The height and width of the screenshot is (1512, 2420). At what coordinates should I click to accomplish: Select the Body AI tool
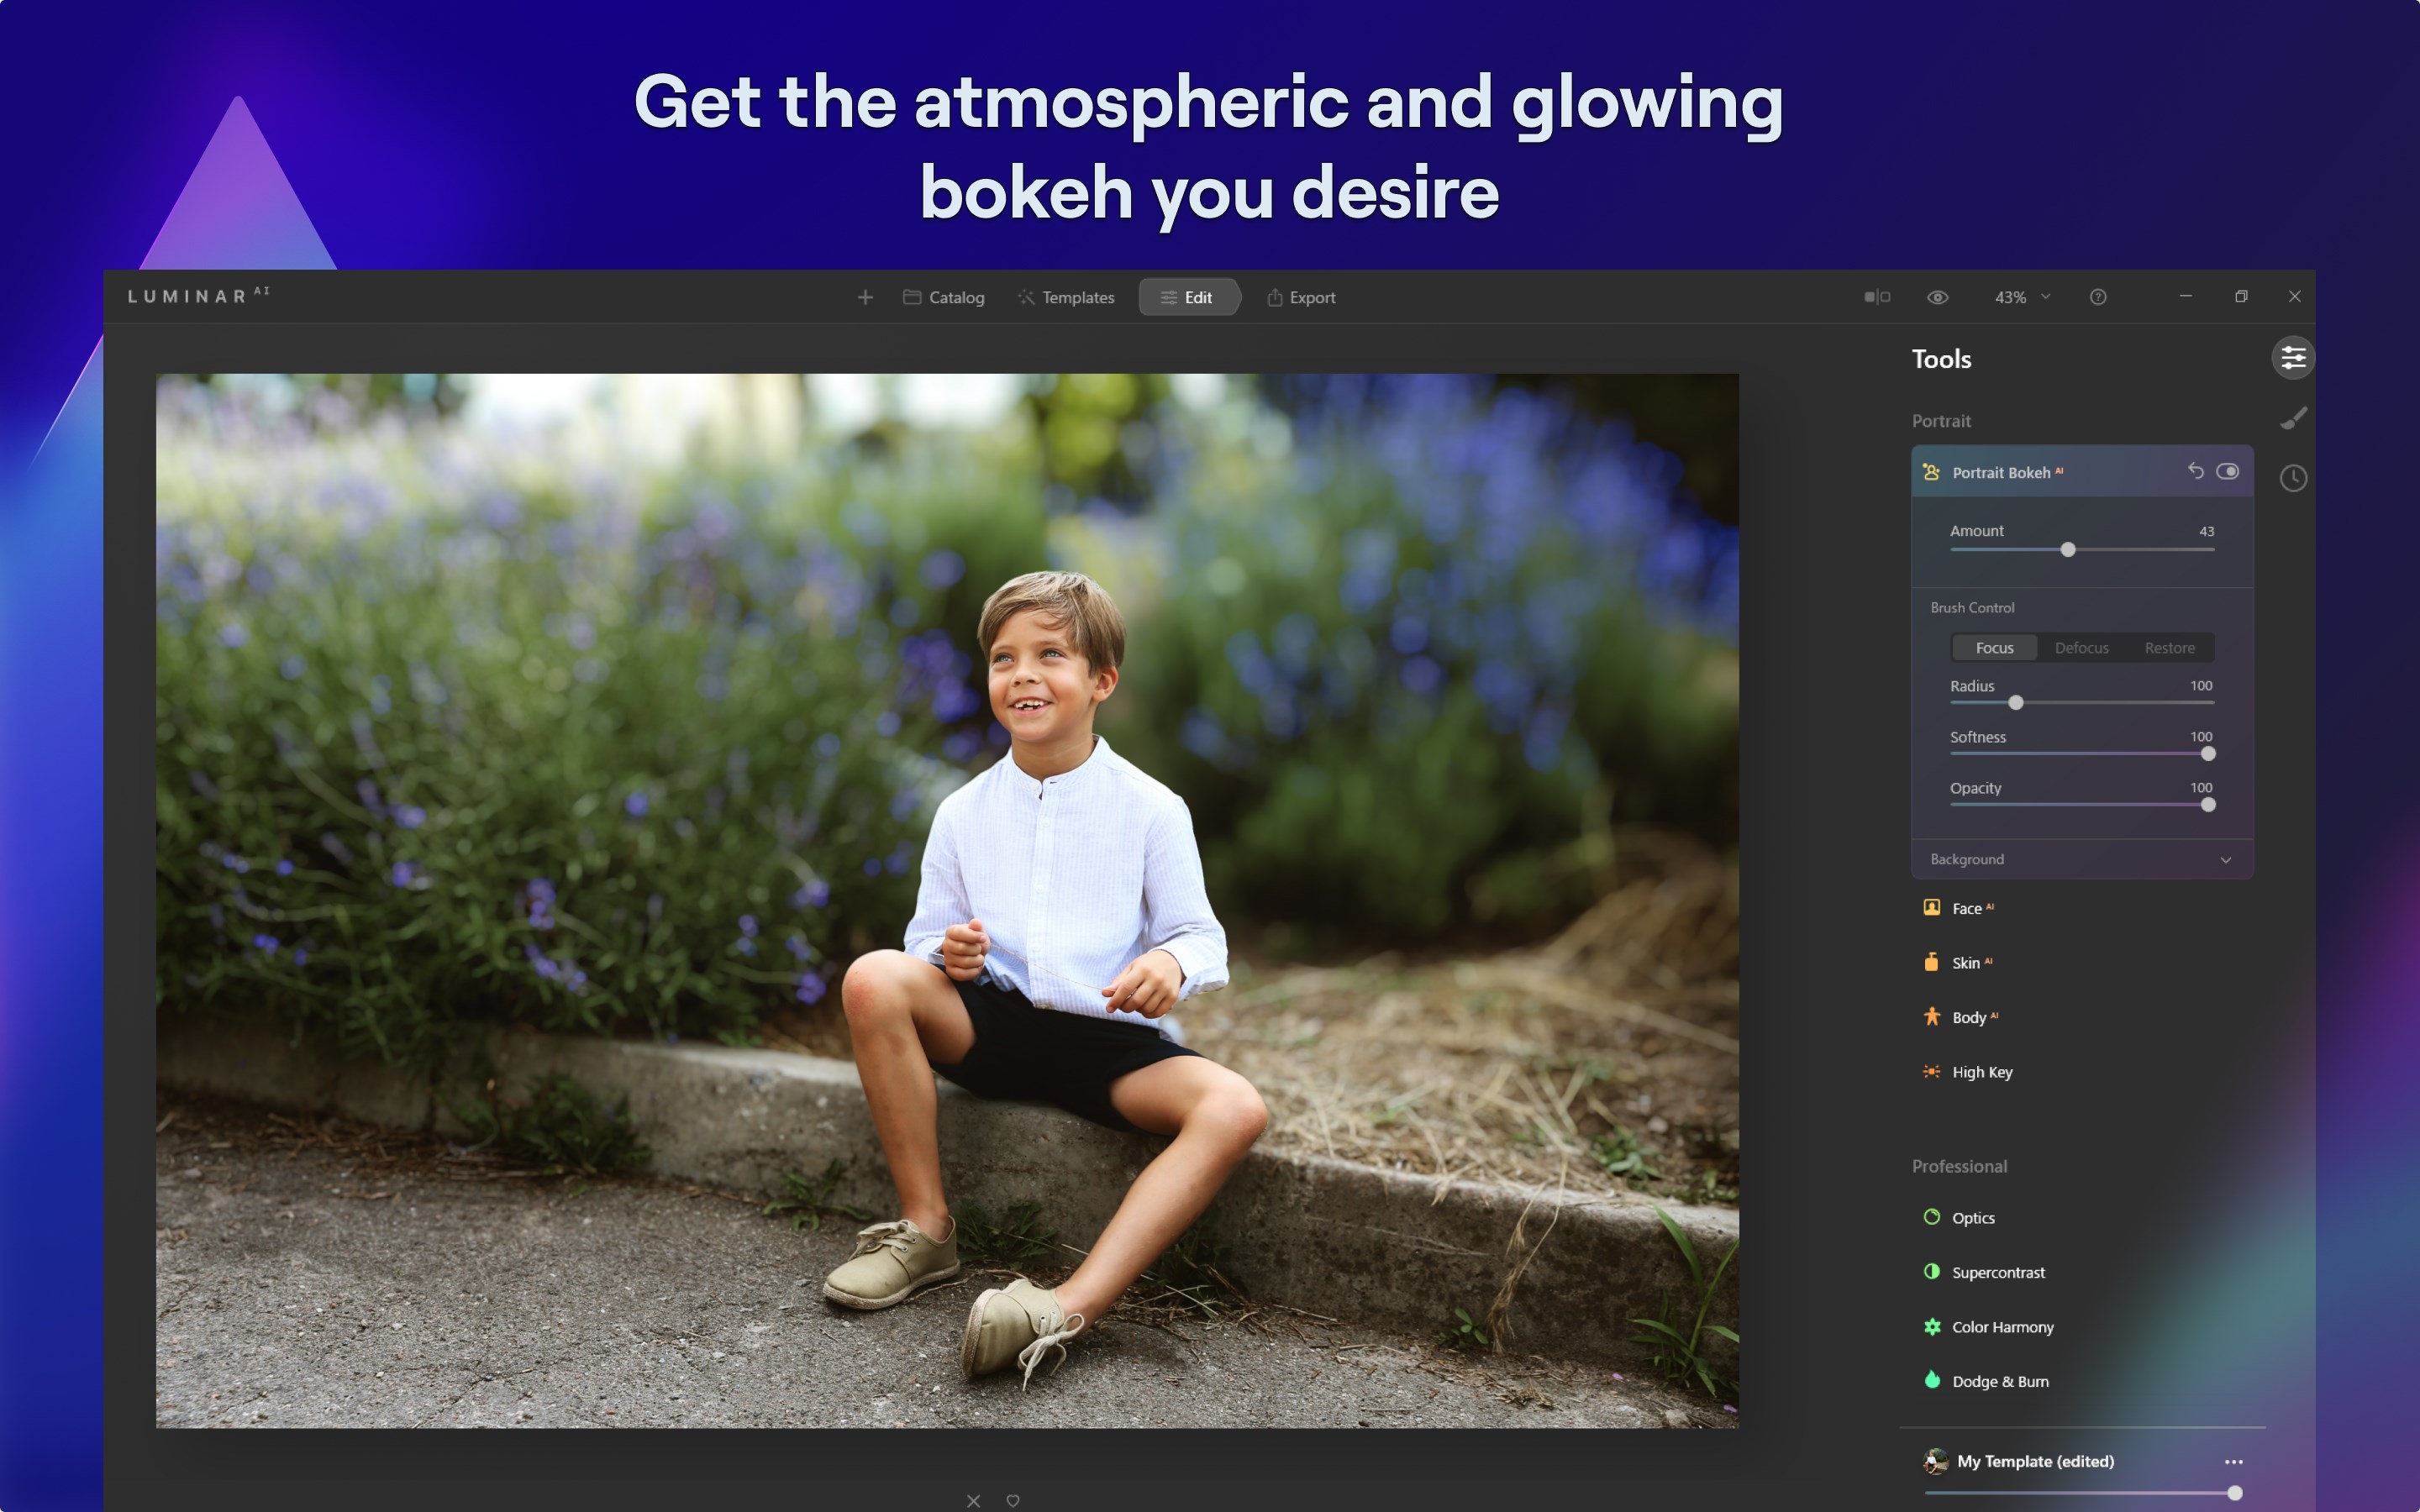[x=1977, y=1017]
